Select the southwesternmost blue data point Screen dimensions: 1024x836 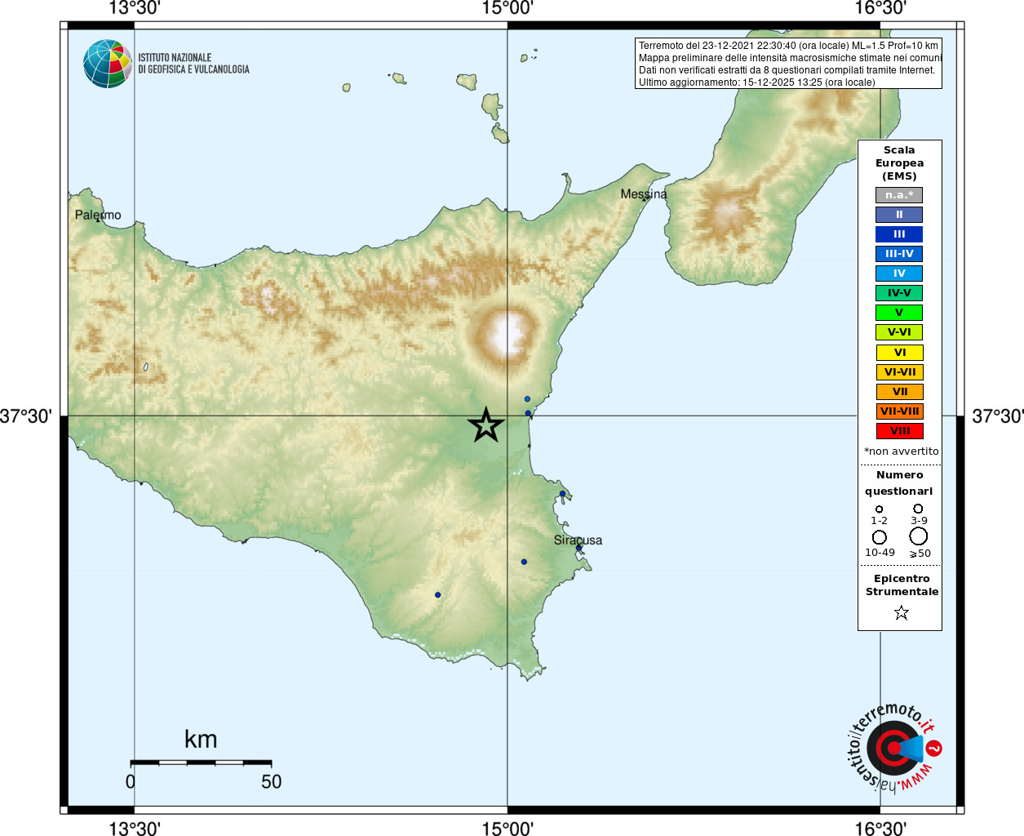coord(437,594)
